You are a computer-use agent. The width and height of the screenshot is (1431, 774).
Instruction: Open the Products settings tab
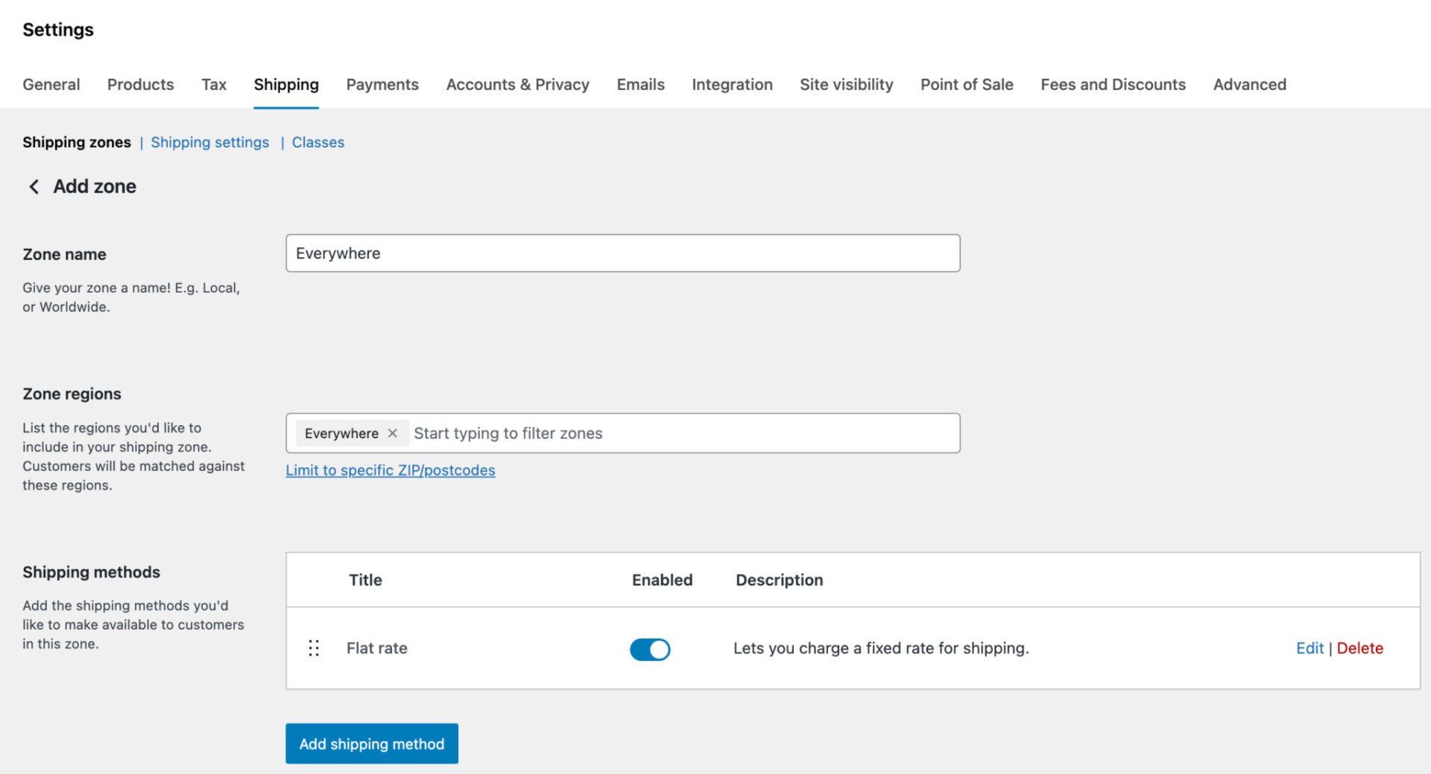coord(140,84)
